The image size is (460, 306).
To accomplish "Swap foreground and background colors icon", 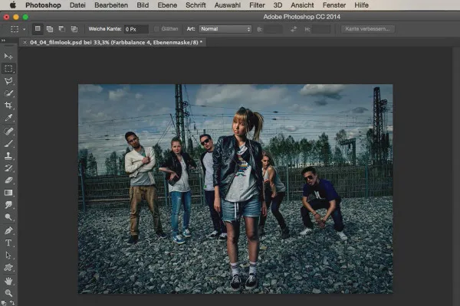I will point(12,303).
